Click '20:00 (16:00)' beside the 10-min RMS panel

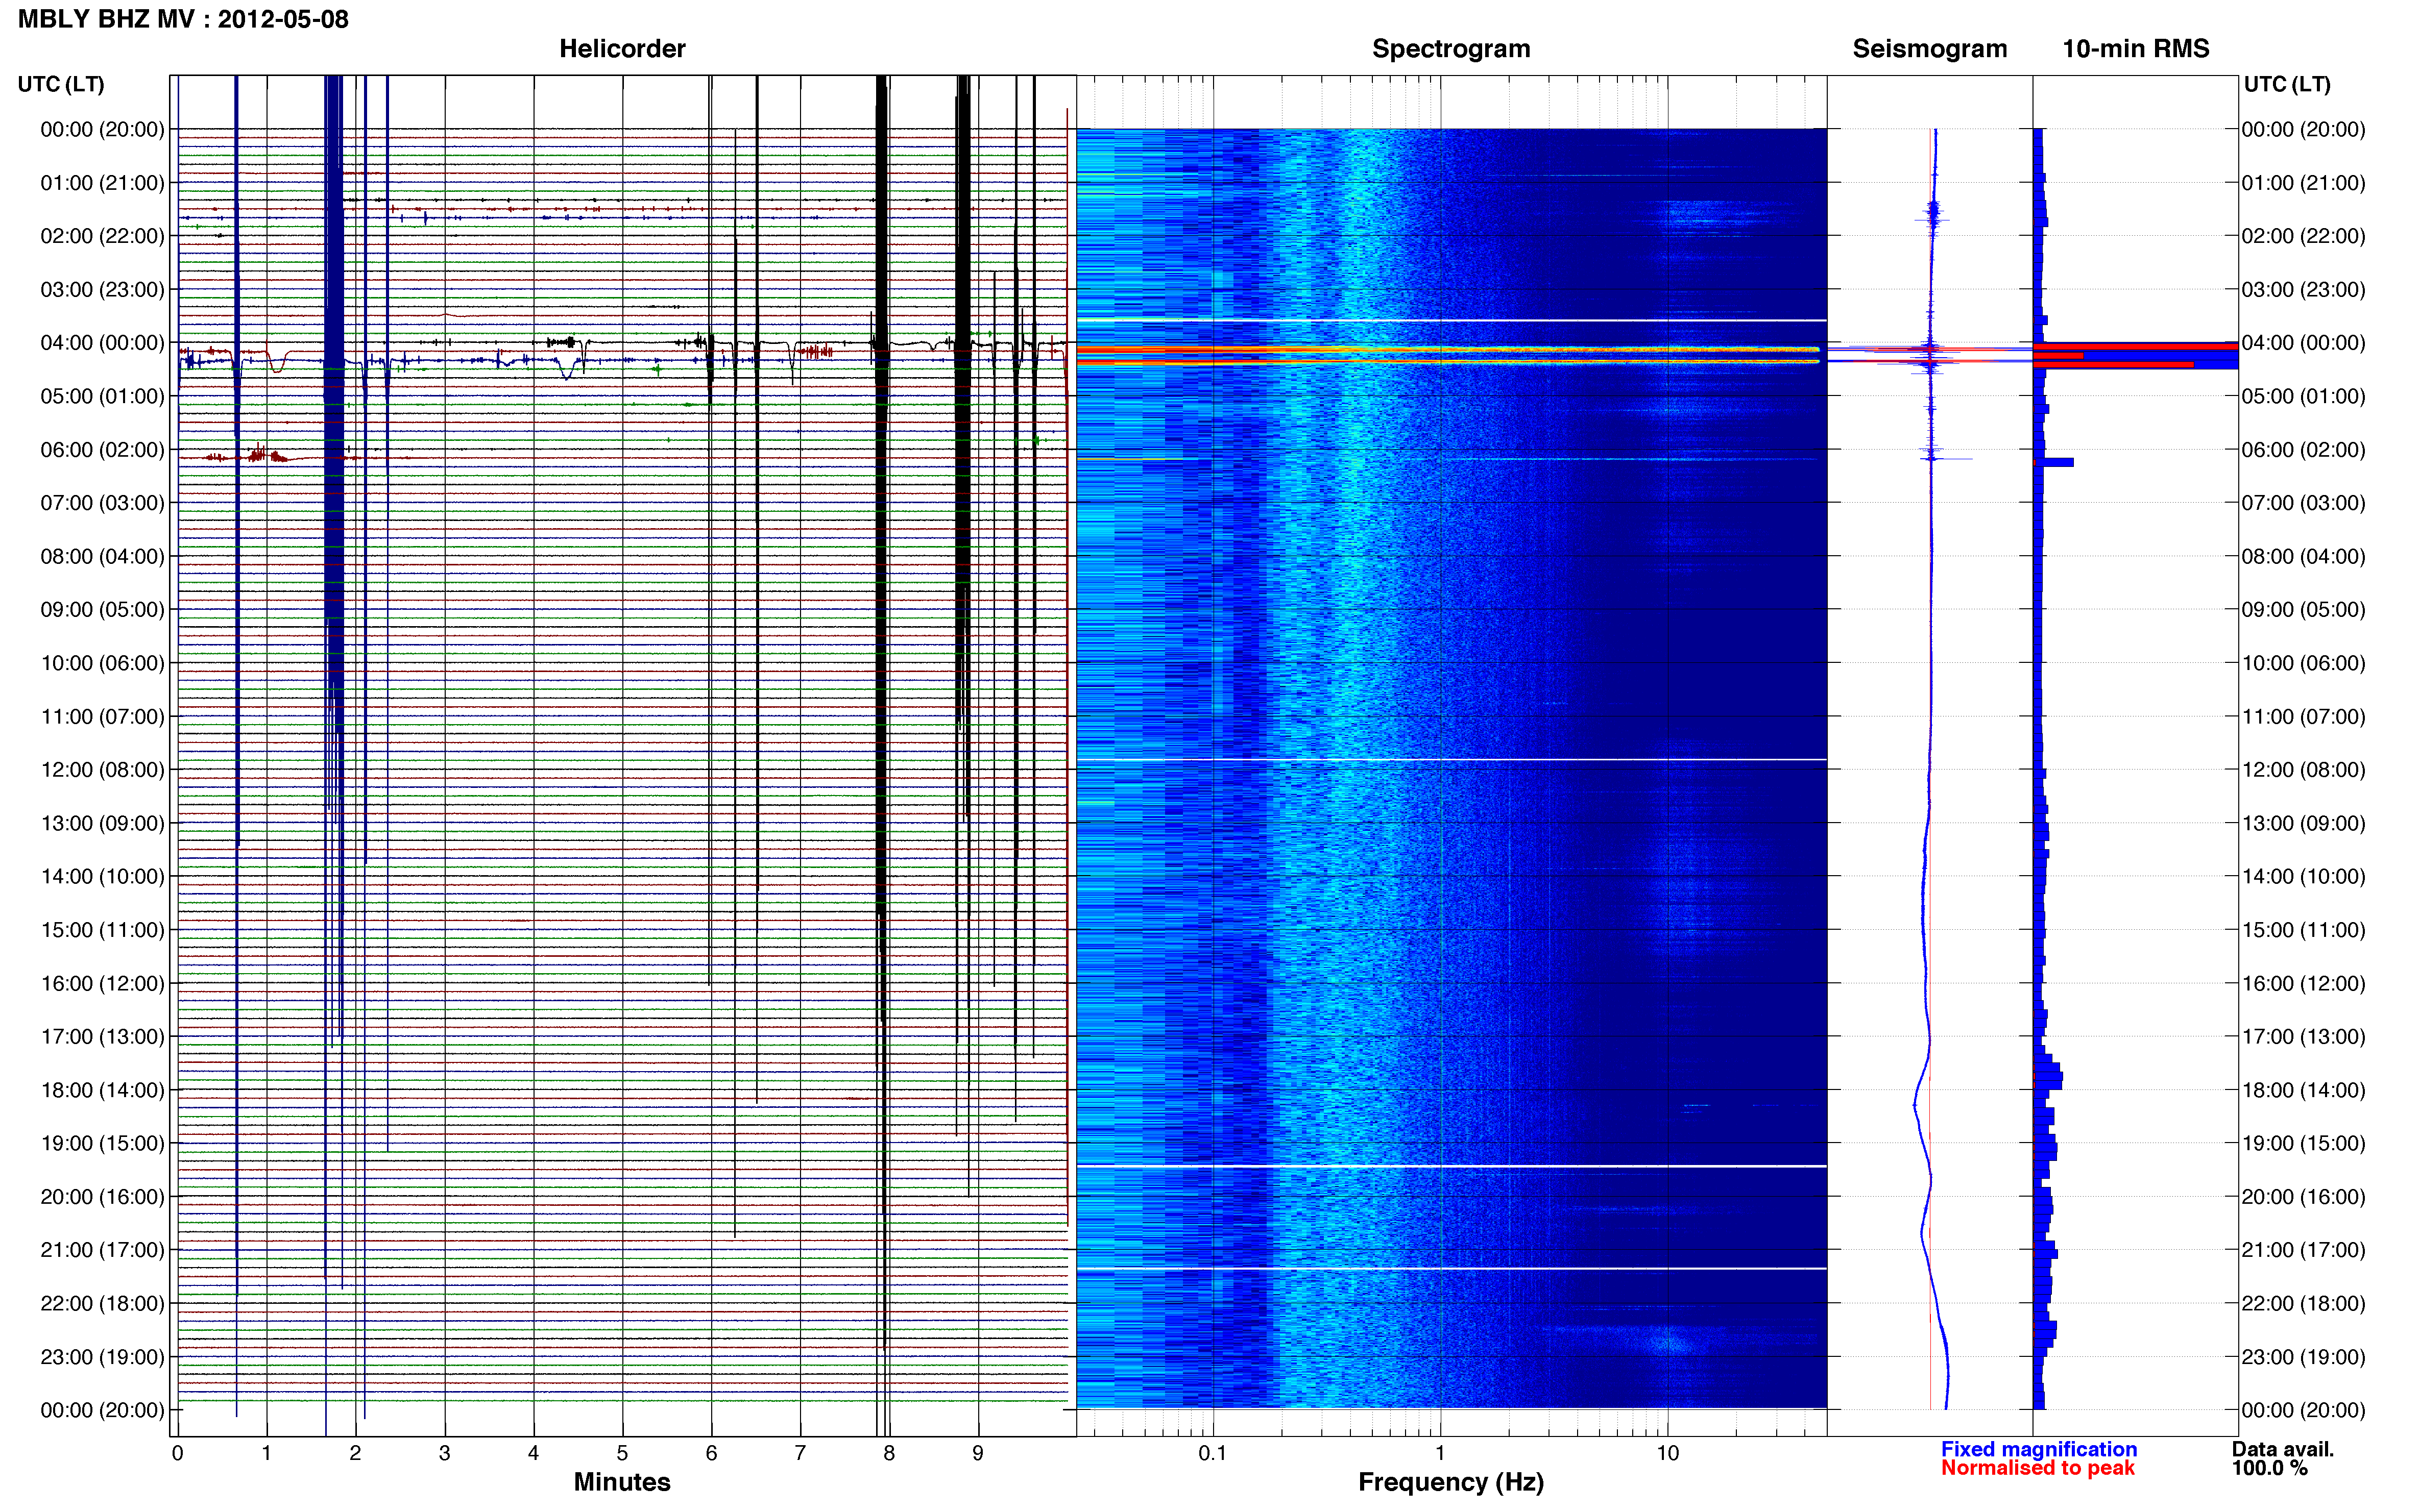click(x=2303, y=1197)
